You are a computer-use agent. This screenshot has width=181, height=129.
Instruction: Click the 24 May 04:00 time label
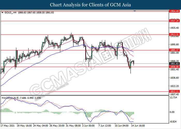coord(41,126)
